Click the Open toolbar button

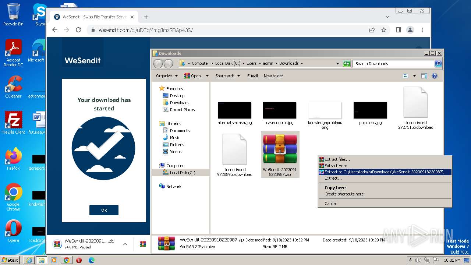pos(192,76)
